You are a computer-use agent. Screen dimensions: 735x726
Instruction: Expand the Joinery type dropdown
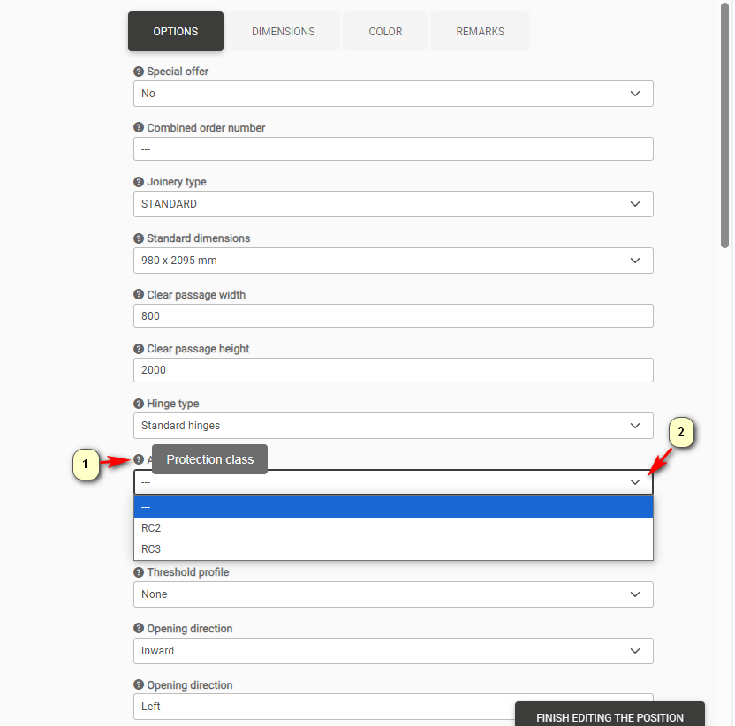pyautogui.click(x=393, y=204)
